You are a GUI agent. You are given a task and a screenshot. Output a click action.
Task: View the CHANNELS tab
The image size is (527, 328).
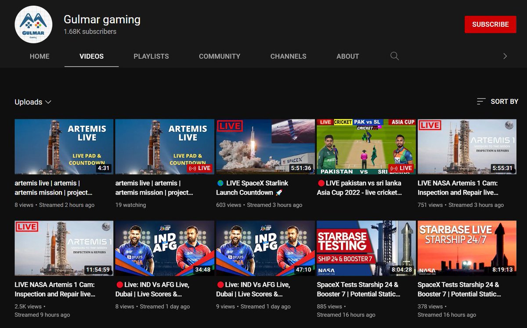288,56
